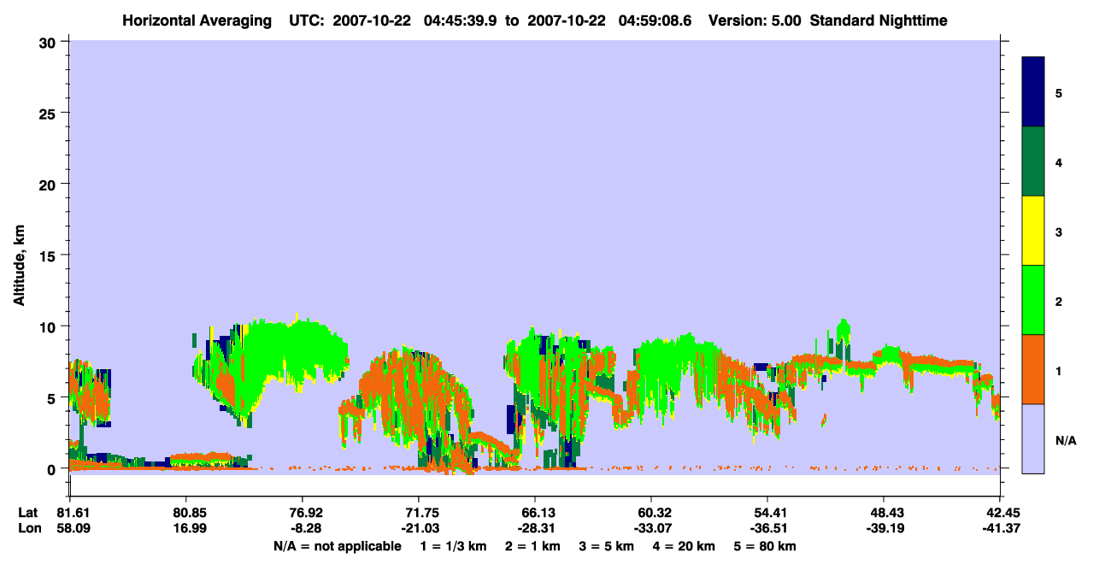The height and width of the screenshot is (570, 1111).
Task: Click the orange level 1 color swatch
Action: coord(1033,369)
